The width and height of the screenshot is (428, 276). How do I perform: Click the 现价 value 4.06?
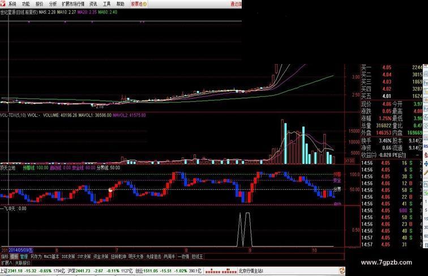pyautogui.click(x=387, y=104)
